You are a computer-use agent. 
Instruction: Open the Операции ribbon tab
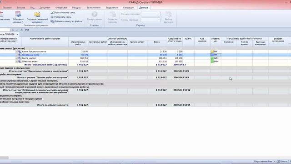click(x=128, y=8)
